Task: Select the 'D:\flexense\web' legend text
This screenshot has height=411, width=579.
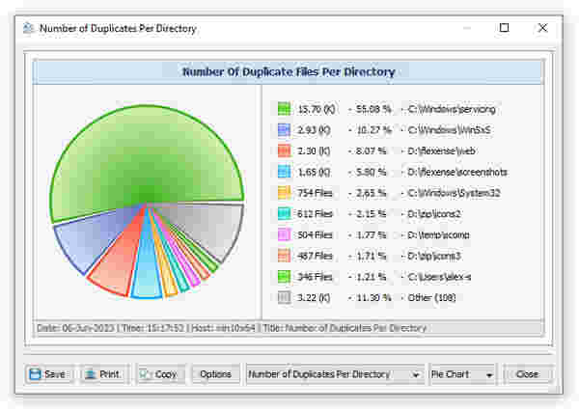Action: [x=441, y=151]
